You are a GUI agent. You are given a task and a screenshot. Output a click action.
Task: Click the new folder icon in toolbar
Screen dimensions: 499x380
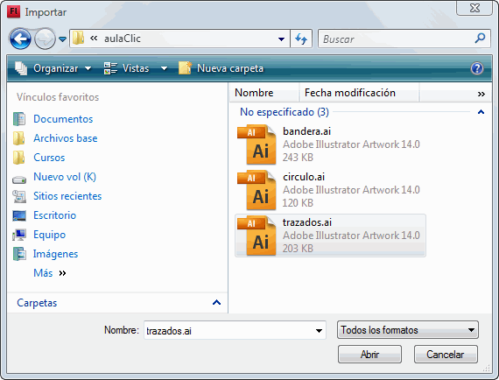[x=185, y=67]
